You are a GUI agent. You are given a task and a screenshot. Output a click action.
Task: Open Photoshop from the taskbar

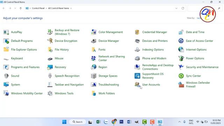coord(121,122)
